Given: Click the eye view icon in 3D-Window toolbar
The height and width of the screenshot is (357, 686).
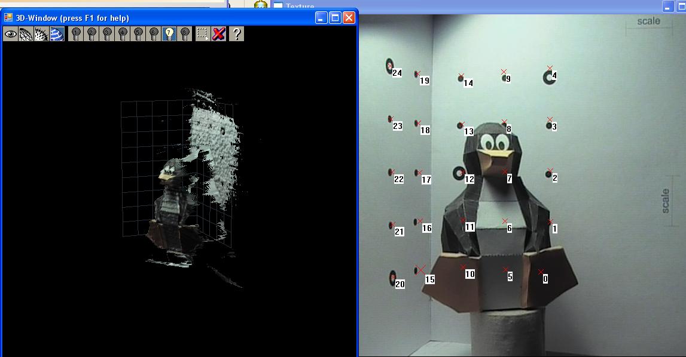Looking at the screenshot, I should click(11, 33).
